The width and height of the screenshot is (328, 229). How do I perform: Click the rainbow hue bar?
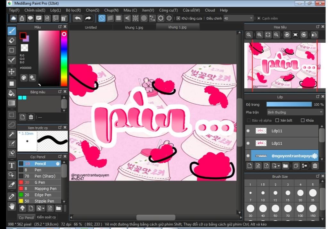coord(64,58)
